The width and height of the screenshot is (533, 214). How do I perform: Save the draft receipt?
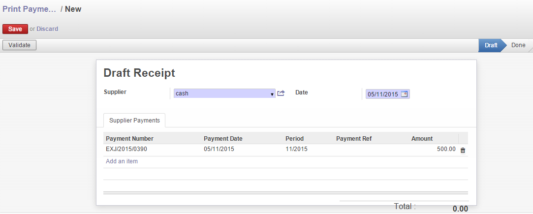tap(15, 29)
